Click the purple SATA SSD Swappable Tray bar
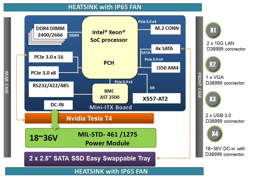The image size is (257, 181). pyautogui.click(x=90, y=159)
